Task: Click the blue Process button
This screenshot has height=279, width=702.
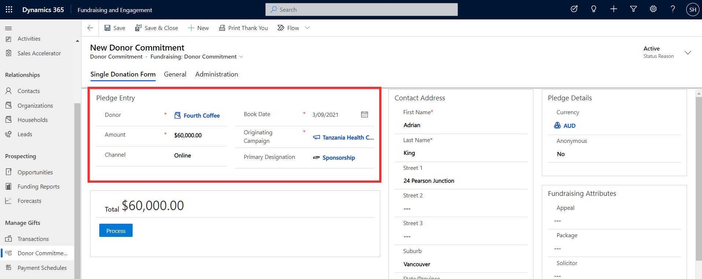Action: [x=116, y=231]
